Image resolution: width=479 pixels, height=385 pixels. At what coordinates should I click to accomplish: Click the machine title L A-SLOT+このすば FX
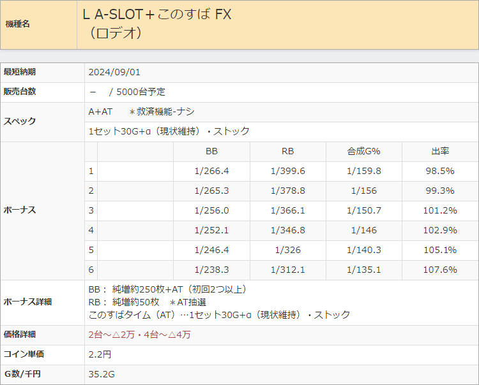(157, 14)
